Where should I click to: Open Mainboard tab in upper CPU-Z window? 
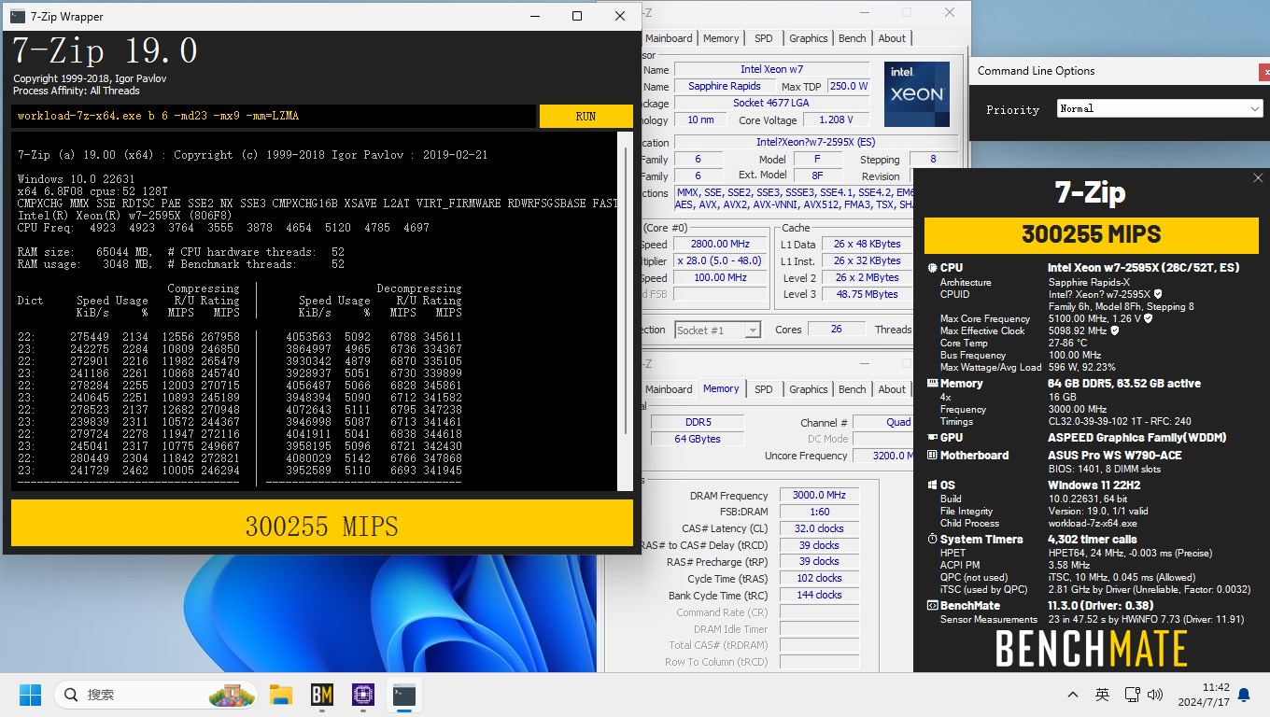[x=669, y=38]
